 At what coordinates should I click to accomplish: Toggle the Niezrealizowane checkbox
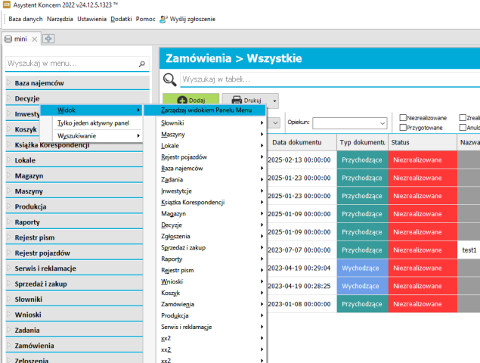click(x=403, y=118)
